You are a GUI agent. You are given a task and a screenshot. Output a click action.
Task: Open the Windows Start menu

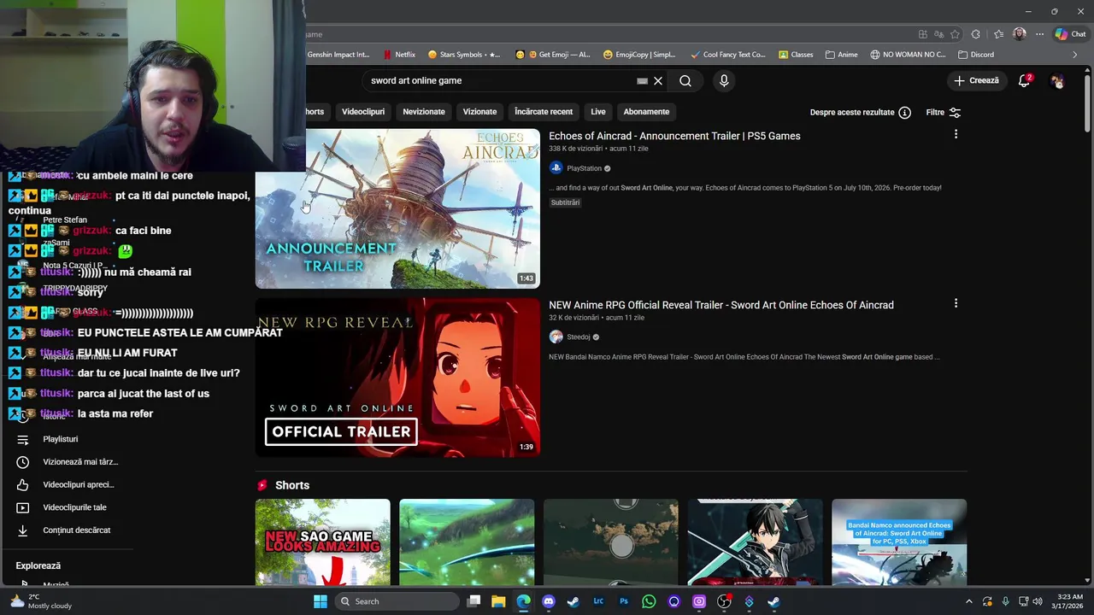coord(321,601)
